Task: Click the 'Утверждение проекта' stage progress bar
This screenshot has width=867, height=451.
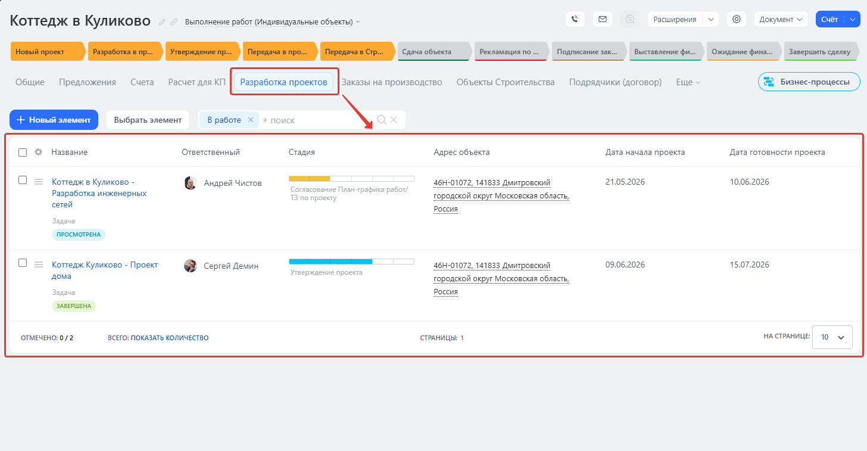Action: click(x=351, y=262)
